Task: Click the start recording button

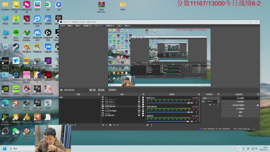Action: tap(240, 102)
